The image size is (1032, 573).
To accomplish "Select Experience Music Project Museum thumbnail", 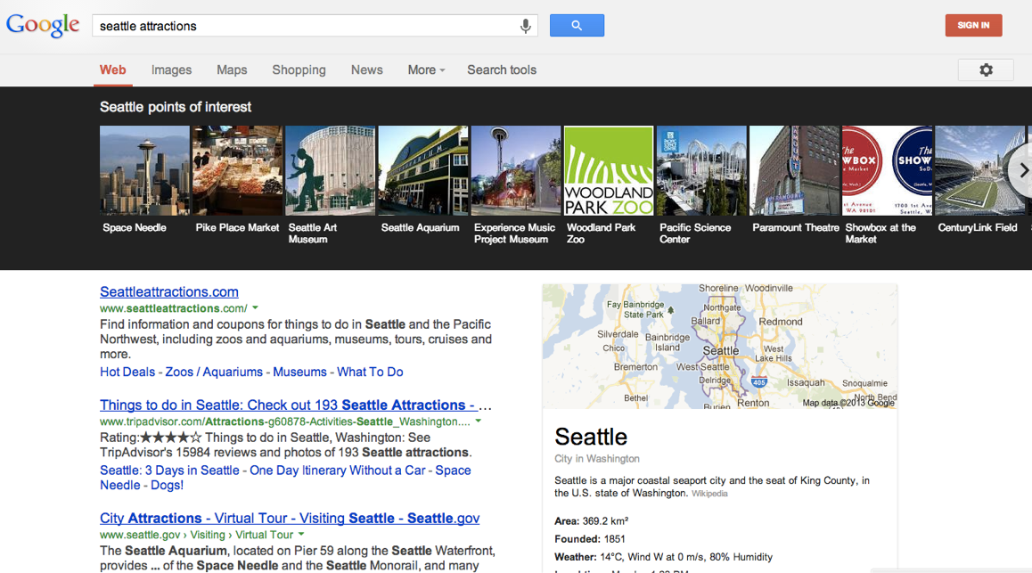I will coord(516,170).
